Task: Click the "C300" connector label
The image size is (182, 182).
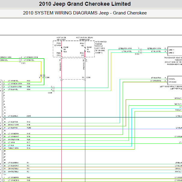Action: click(88, 77)
